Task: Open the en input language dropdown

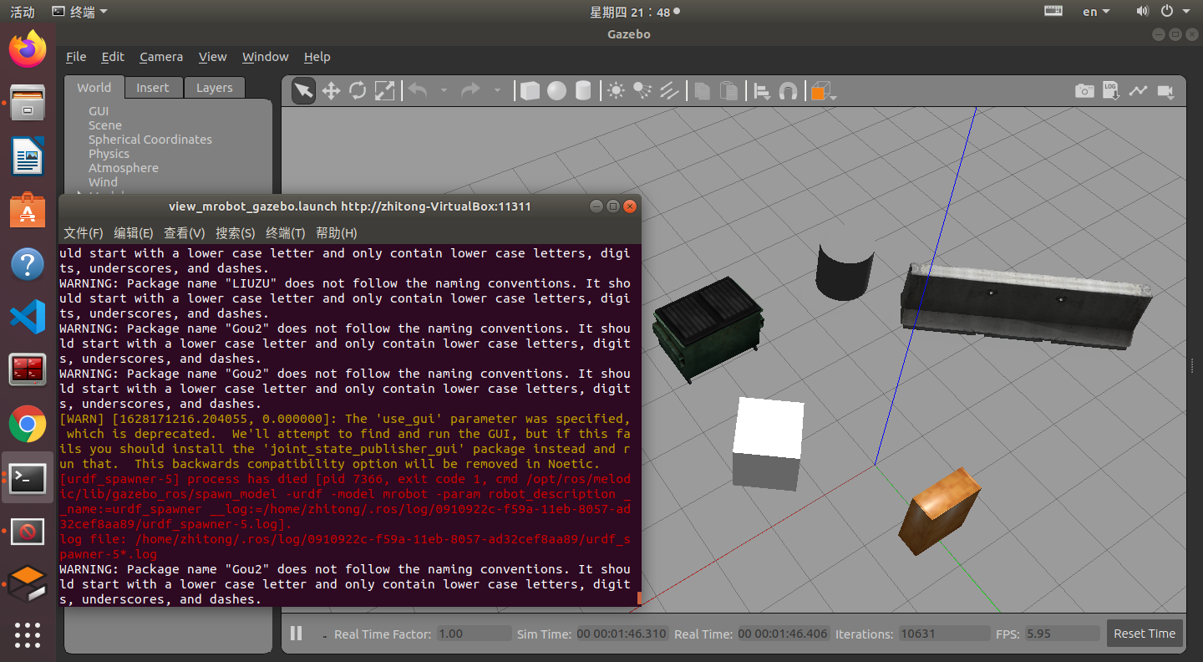Action: [x=1096, y=12]
